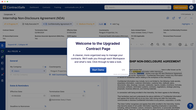
Task: Open the Contracts menu item
Action: coord(46,7)
